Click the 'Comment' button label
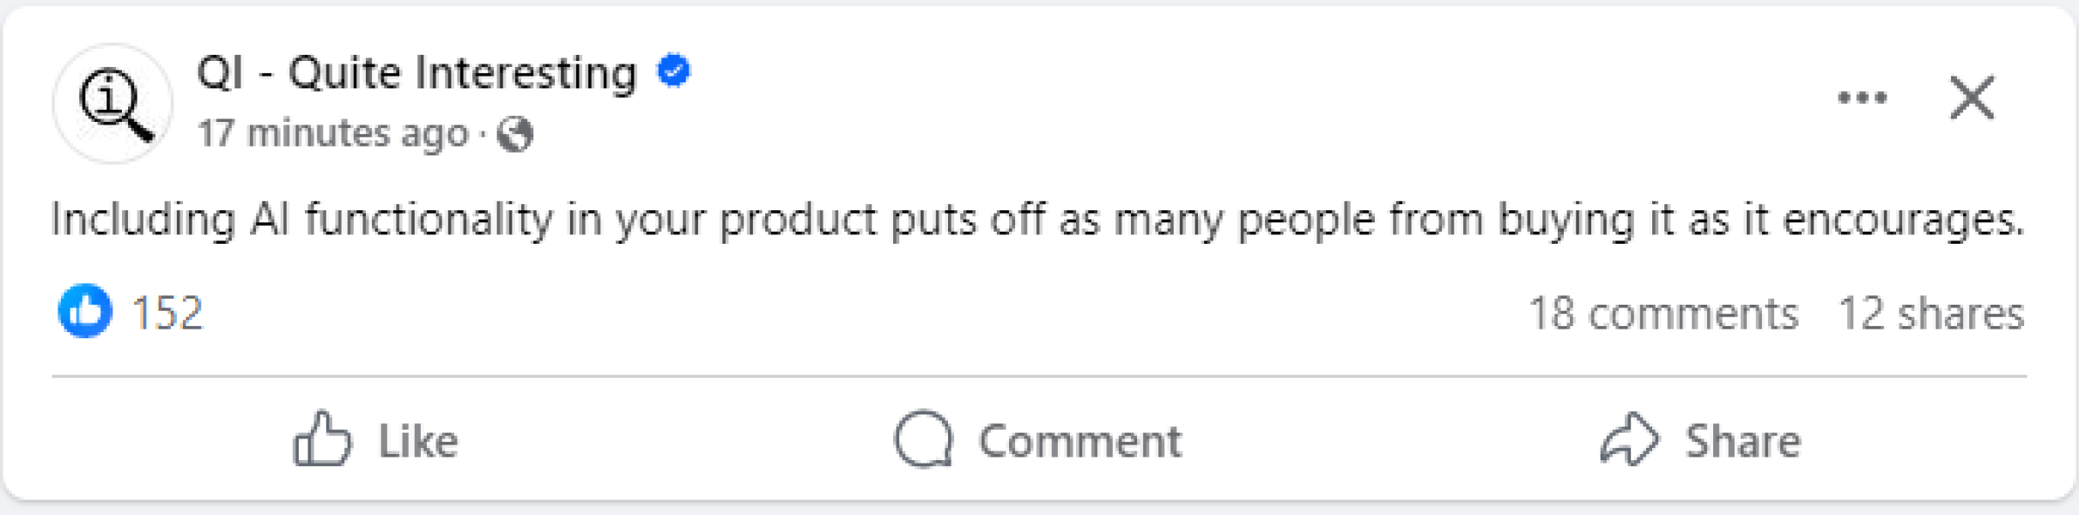Image resolution: width=2079 pixels, height=515 pixels. click(1079, 441)
